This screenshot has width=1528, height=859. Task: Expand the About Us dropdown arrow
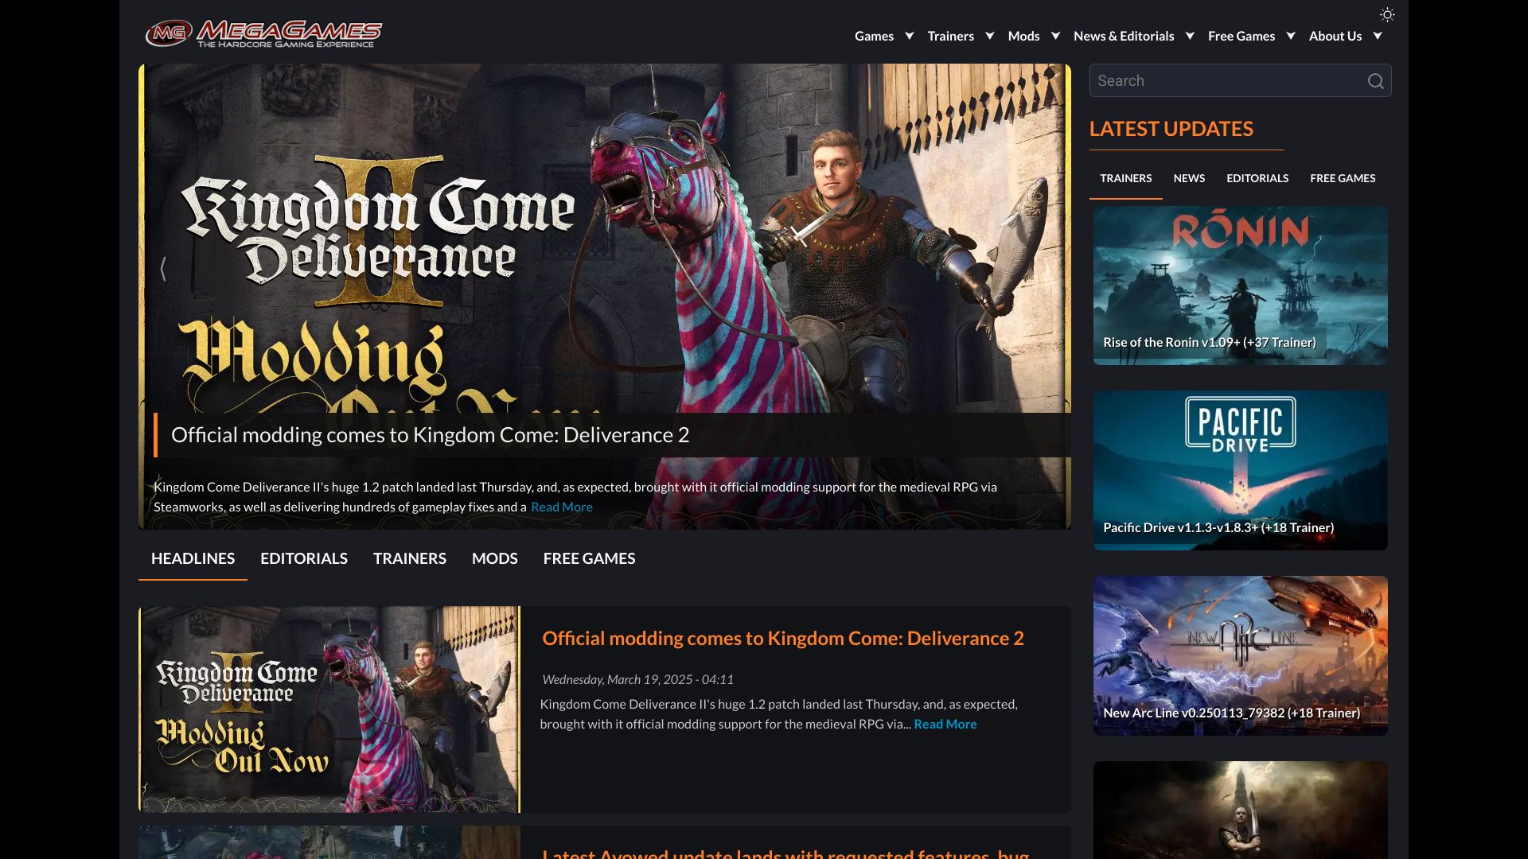point(1378,36)
